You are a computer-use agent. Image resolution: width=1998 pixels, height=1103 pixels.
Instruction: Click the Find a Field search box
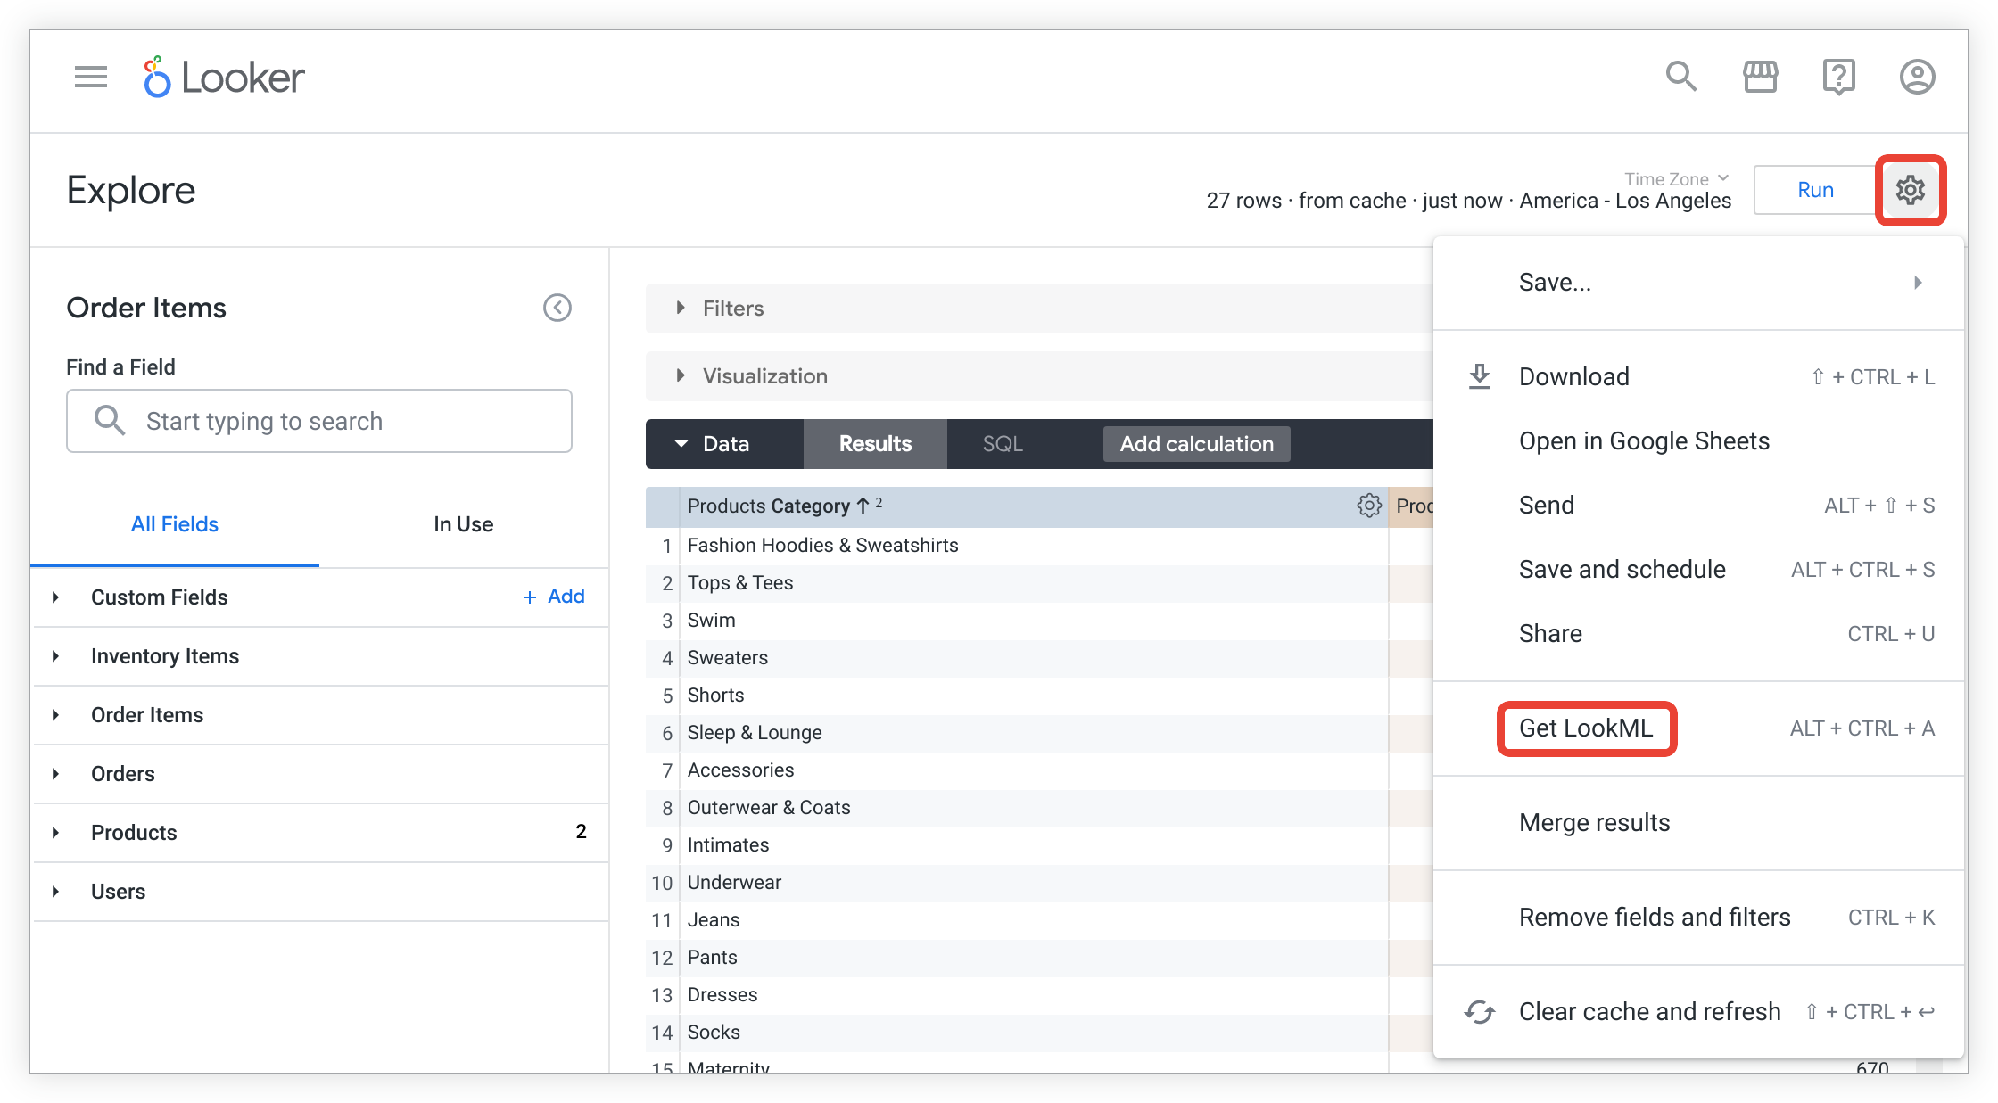pyautogui.click(x=319, y=421)
